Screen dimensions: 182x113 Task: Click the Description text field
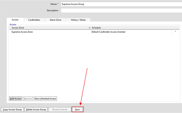(121, 11)
